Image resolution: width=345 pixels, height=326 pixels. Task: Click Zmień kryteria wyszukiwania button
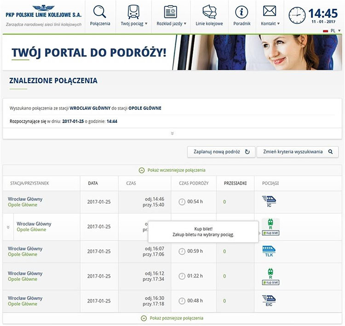point(298,152)
